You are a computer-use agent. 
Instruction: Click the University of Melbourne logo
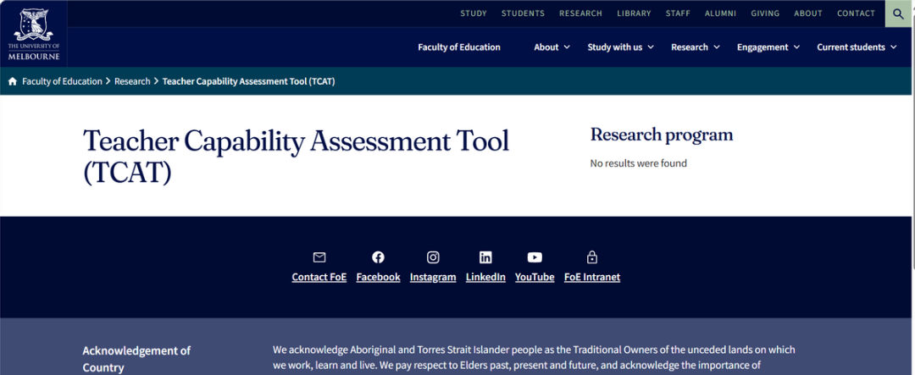(x=34, y=34)
